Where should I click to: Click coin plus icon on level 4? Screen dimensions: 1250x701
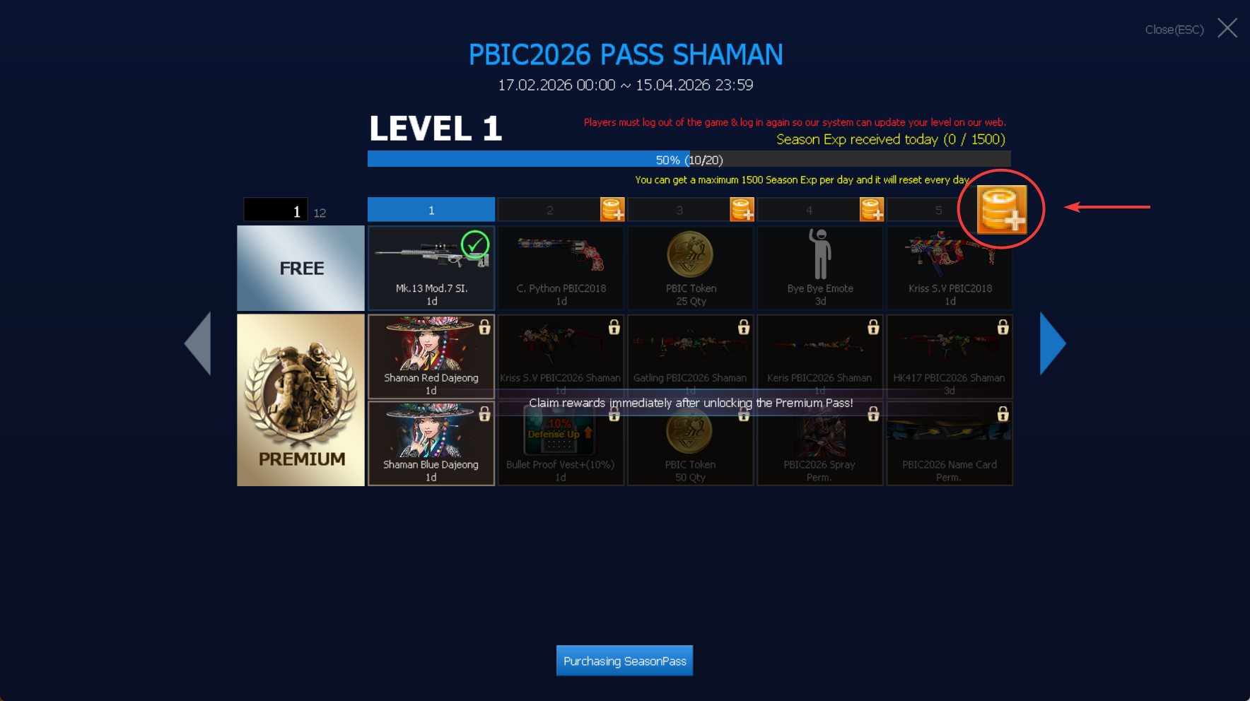coord(871,210)
